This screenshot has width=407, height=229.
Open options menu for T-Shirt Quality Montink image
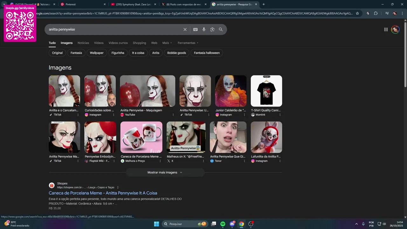(x=280, y=114)
